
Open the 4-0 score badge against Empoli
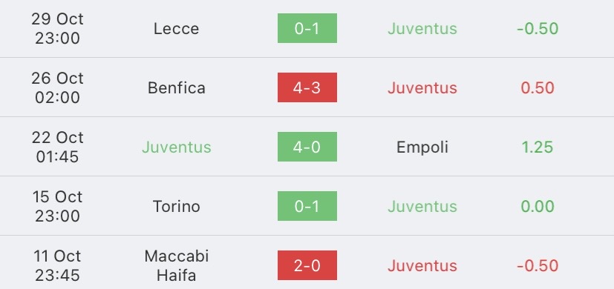tap(307, 147)
